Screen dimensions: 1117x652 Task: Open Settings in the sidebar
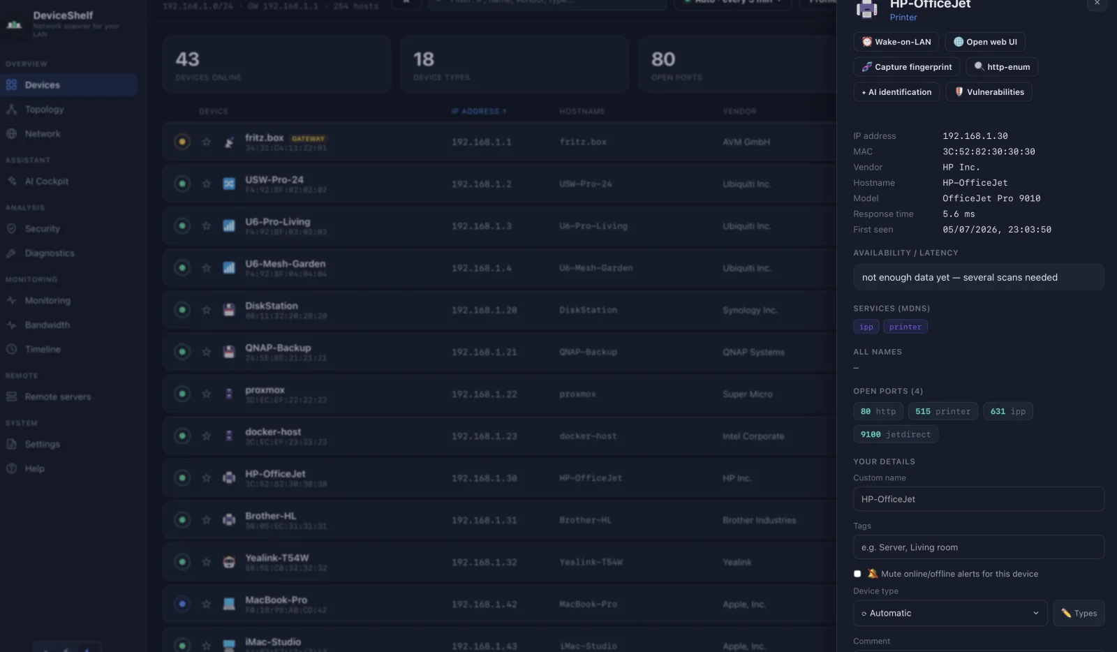tap(68, 445)
